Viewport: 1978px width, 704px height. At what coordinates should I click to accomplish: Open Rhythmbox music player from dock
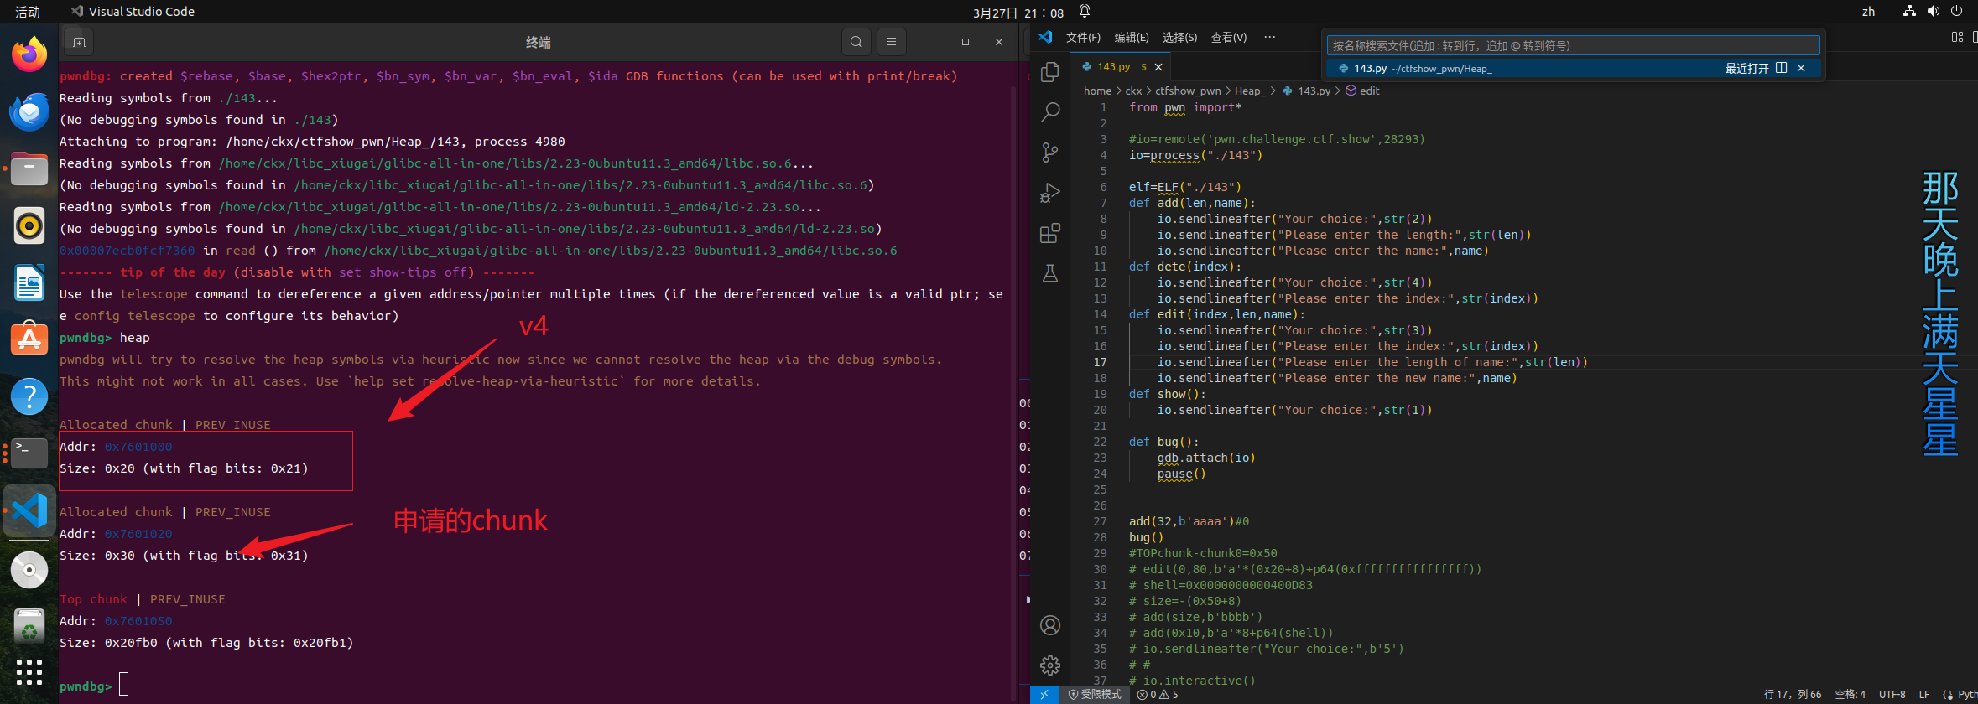(x=29, y=225)
